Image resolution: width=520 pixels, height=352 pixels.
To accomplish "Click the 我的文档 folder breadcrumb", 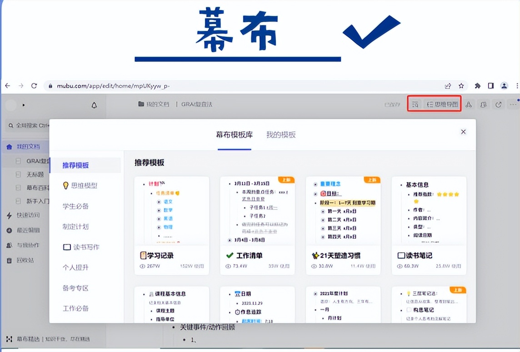I will (x=154, y=104).
